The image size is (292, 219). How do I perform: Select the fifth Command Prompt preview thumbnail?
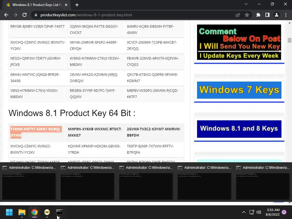coord(263,186)
